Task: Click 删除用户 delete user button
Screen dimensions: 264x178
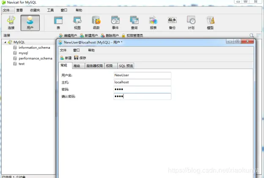Action: point(110,35)
